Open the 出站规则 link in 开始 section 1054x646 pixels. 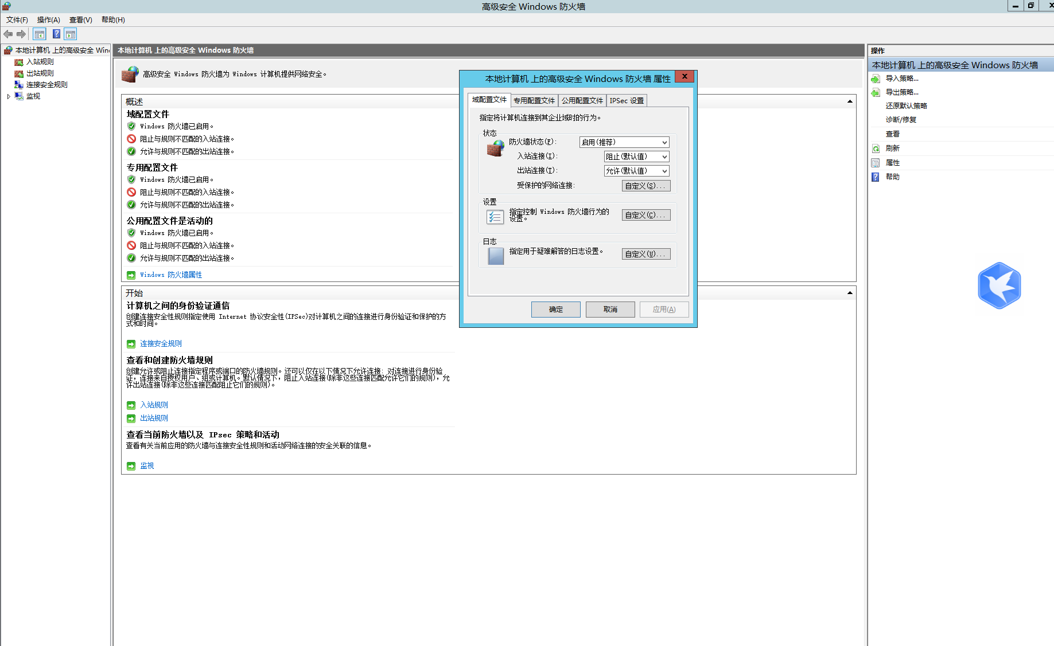pyautogui.click(x=154, y=418)
